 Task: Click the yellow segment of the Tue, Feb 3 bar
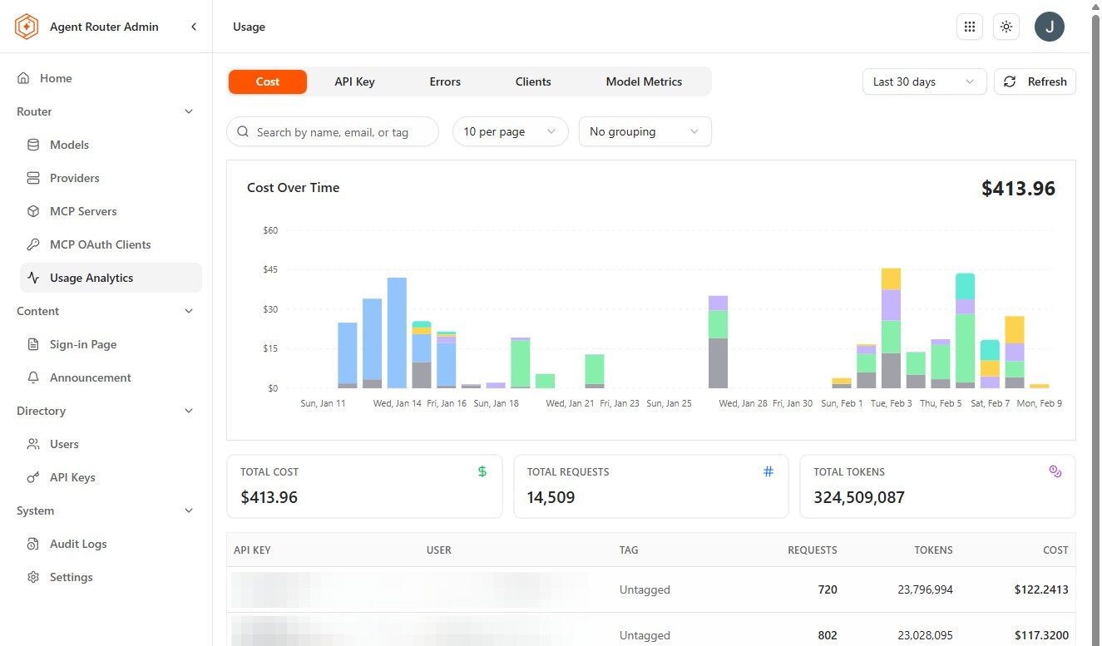[891, 279]
